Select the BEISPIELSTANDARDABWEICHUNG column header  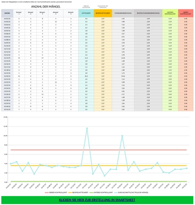click(148, 13)
